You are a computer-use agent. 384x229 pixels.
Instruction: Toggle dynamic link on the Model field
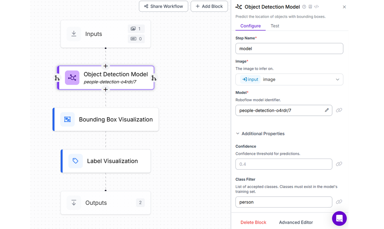(x=339, y=110)
